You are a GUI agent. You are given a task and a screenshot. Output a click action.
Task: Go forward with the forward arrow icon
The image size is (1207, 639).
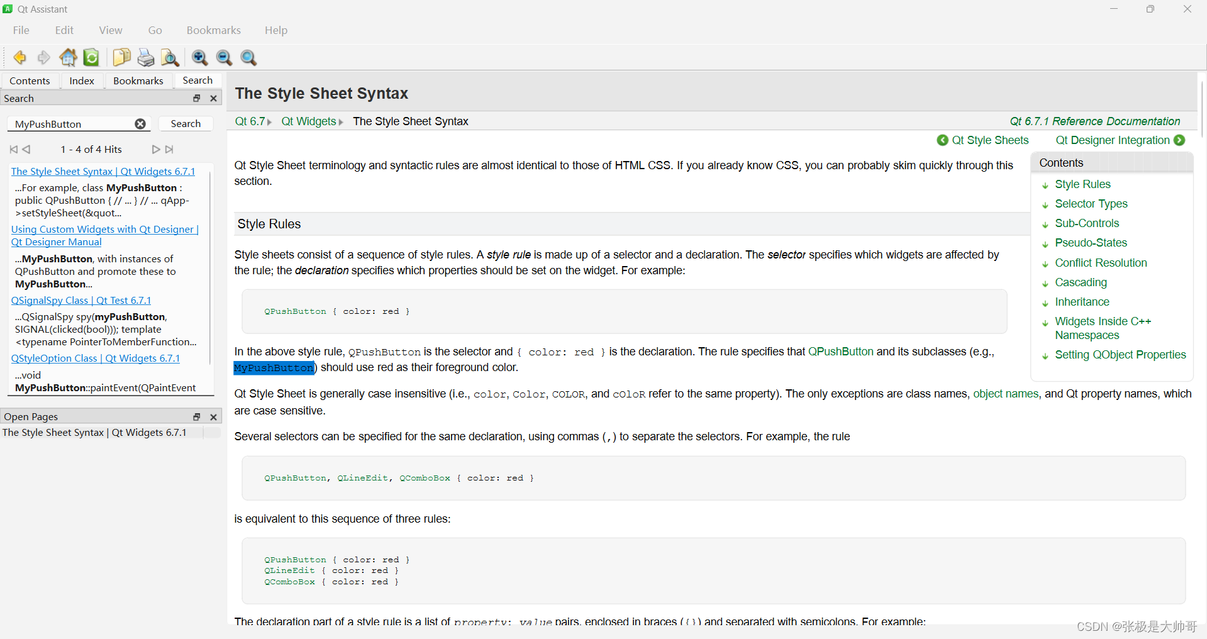(x=43, y=58)
